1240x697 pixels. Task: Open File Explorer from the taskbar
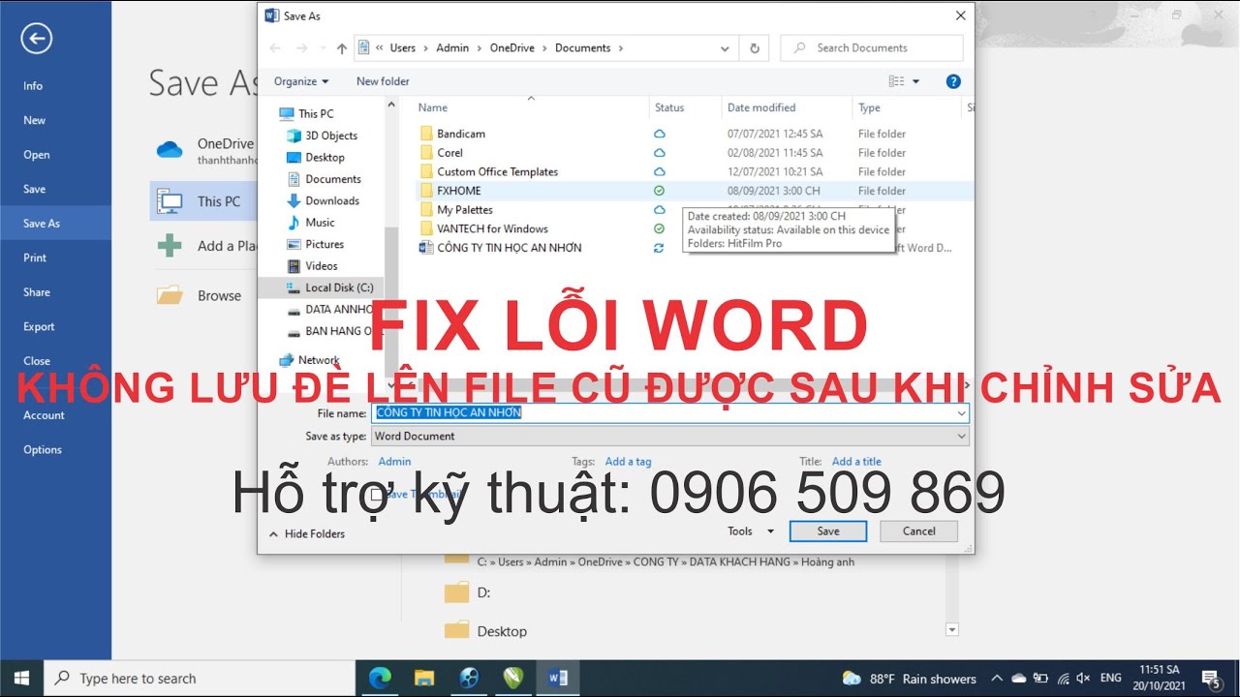point(424,678)
